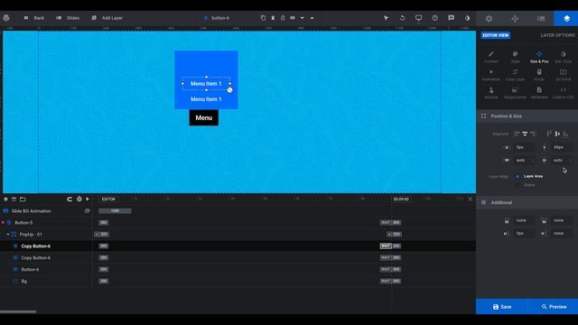This screenshot has height=325, width=578.
Task: Click the duplicate layer icon in toolbar
Action: [x=263, y=18]
